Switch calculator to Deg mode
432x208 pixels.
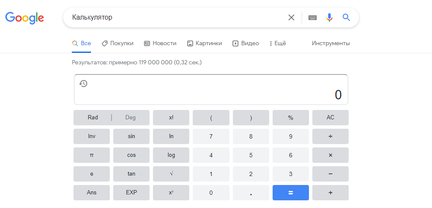(x=131, y=118)
